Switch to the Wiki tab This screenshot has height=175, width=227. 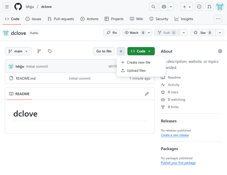pyautogui.click(x=136, y=19)
